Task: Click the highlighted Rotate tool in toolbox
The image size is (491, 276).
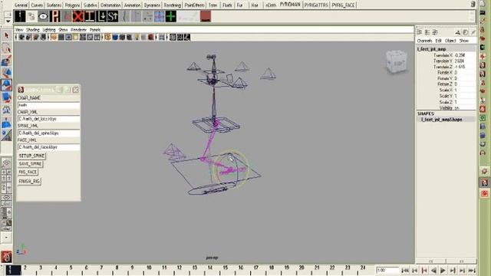Action: click(6, 85)
